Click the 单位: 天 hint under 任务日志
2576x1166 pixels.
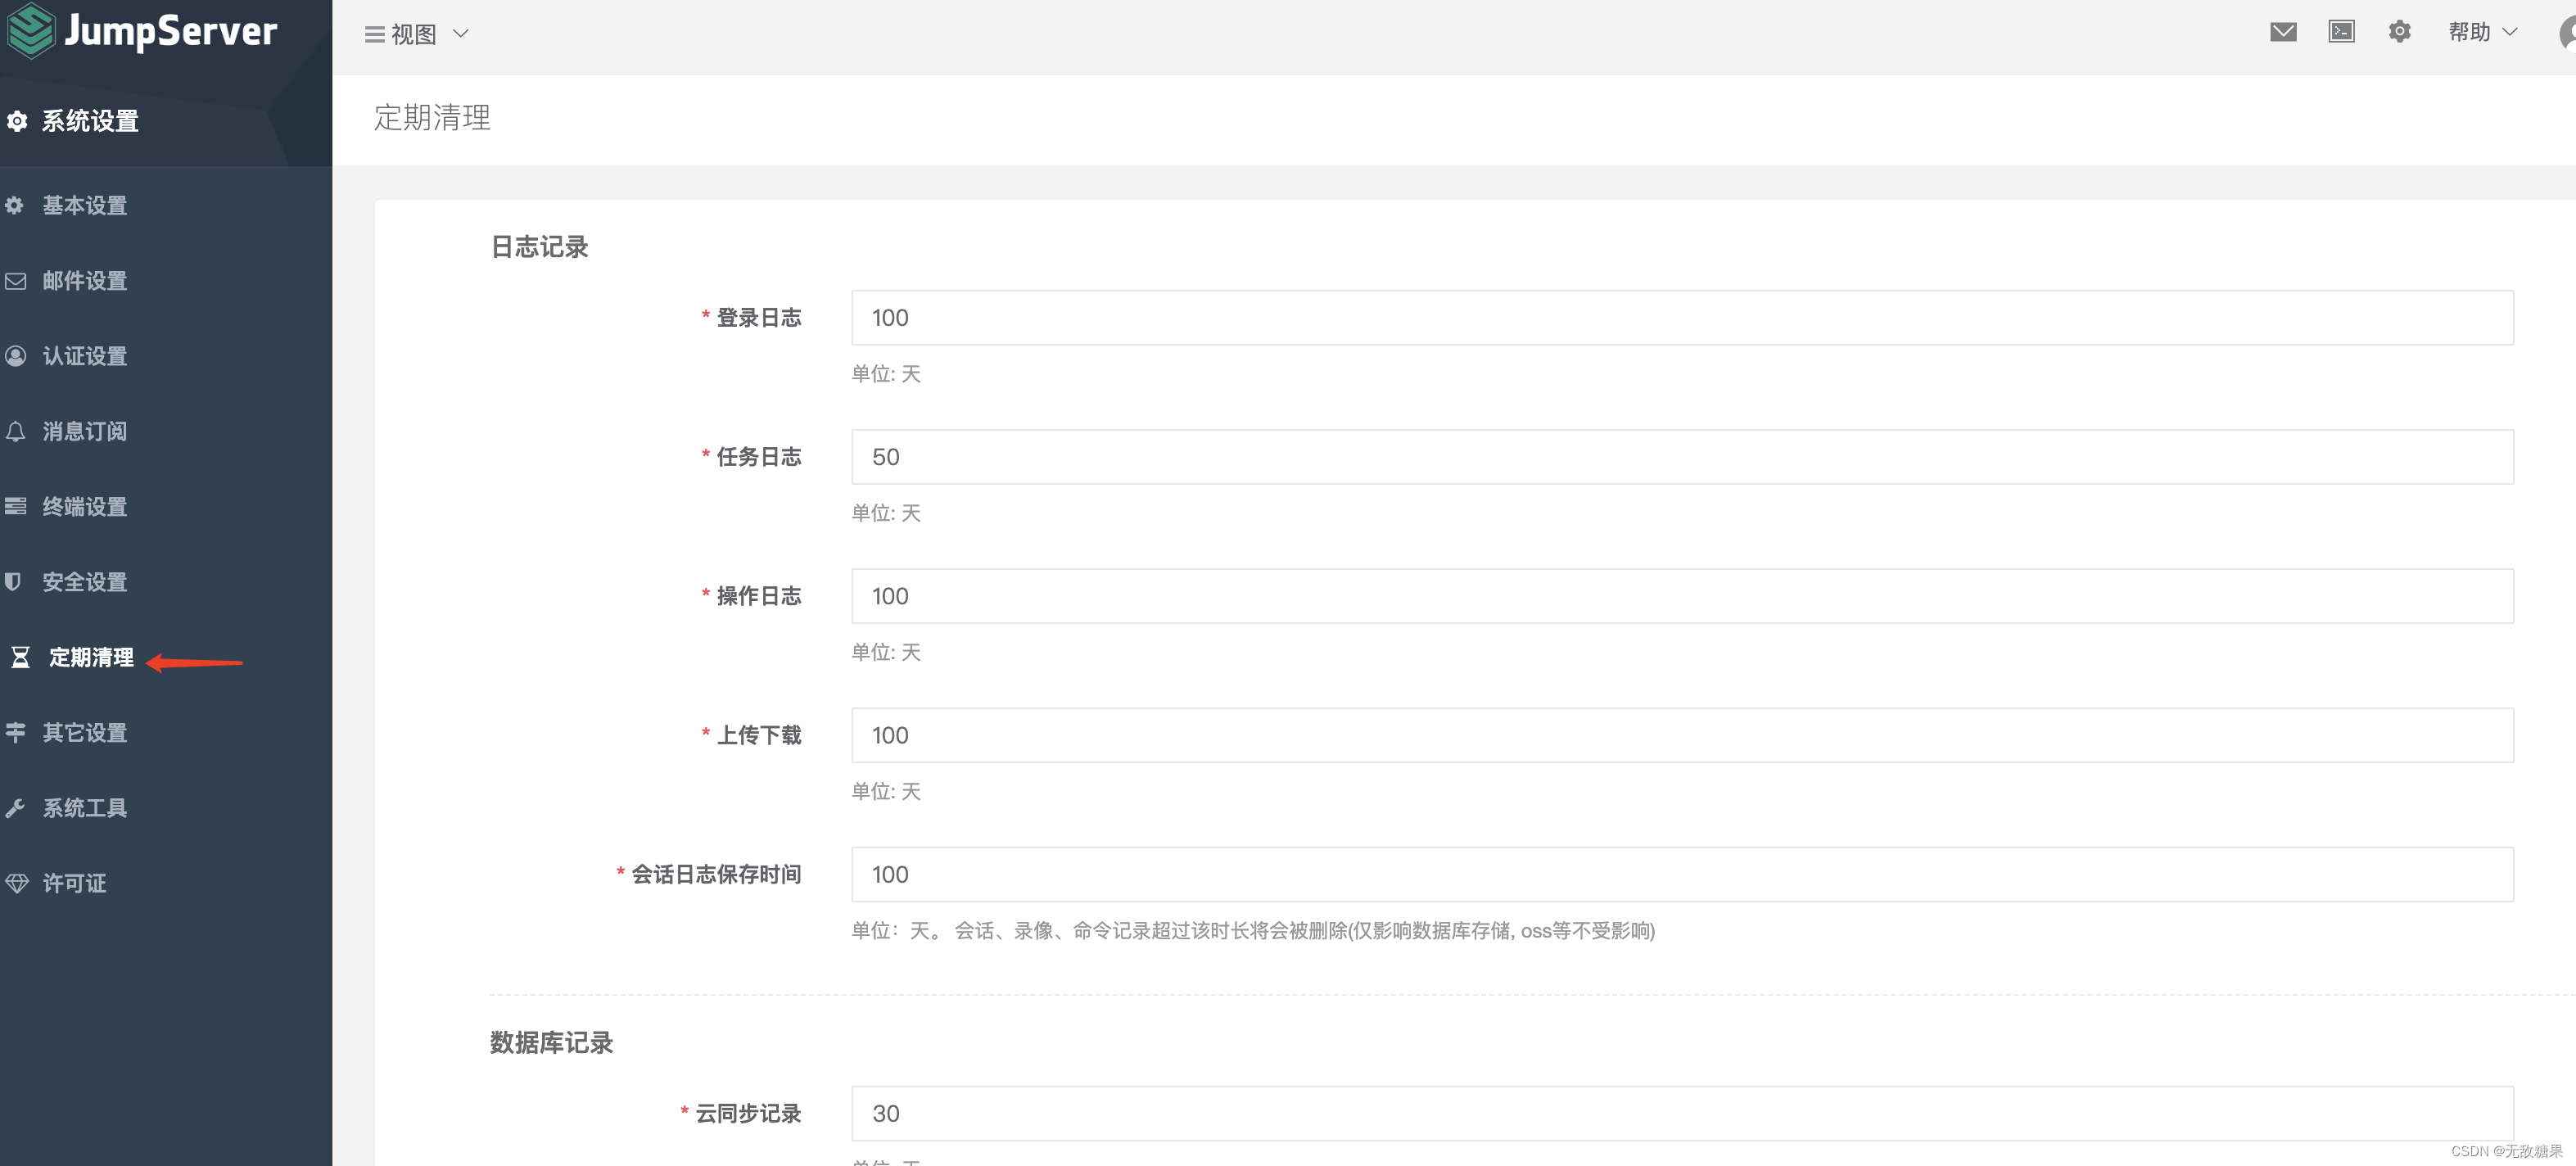point(886,513)
